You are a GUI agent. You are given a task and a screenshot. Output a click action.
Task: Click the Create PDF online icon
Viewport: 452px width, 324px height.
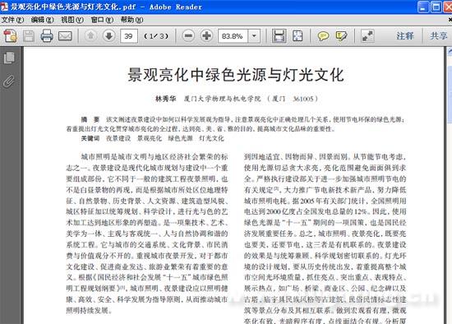pyautogui.click(x=11, y=36)
